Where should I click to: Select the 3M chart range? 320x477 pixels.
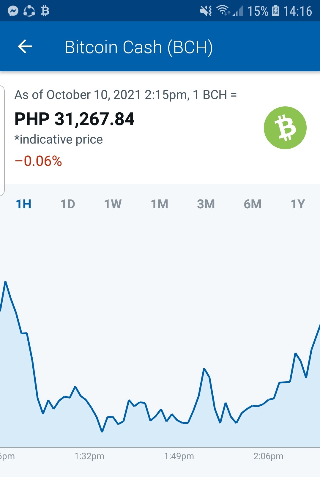click(206, 204)
